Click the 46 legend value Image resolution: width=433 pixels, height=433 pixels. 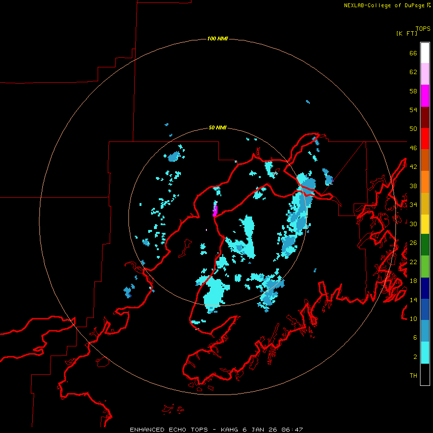(x=413, y=148)
